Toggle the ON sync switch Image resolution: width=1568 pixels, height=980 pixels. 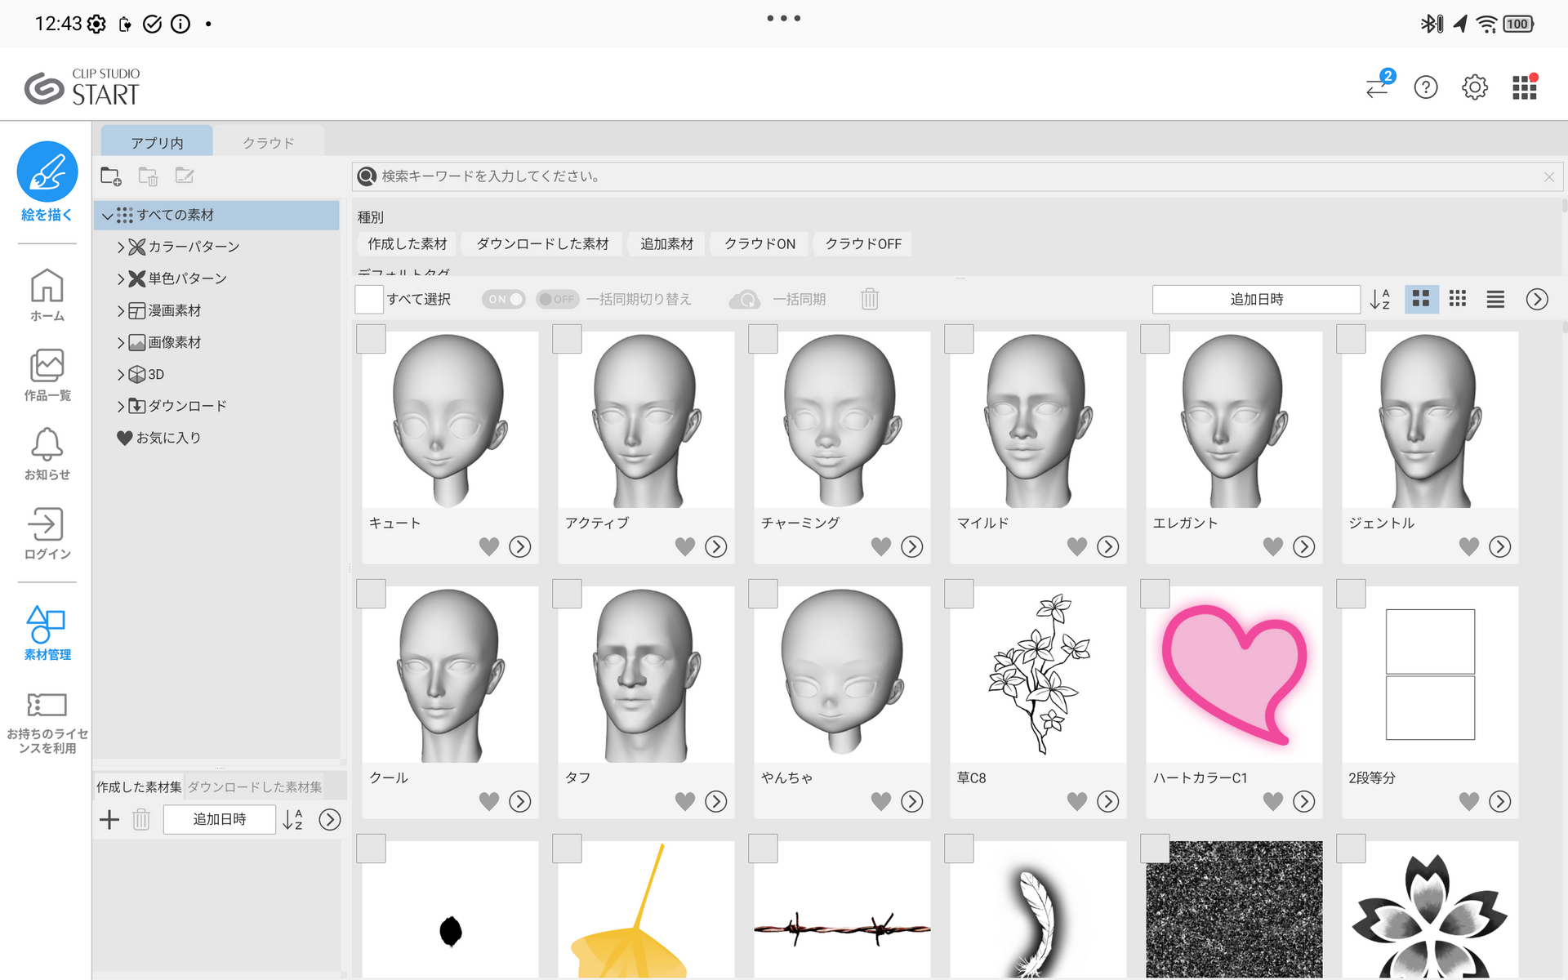[x=503, y=299]
